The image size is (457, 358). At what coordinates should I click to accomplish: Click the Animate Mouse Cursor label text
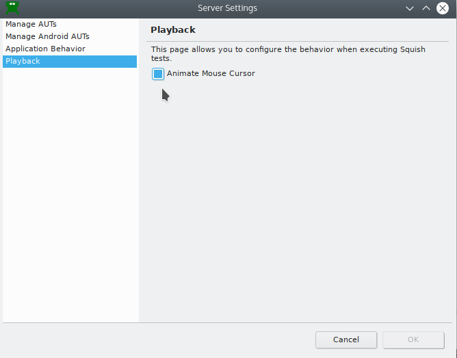click(211, 73)
